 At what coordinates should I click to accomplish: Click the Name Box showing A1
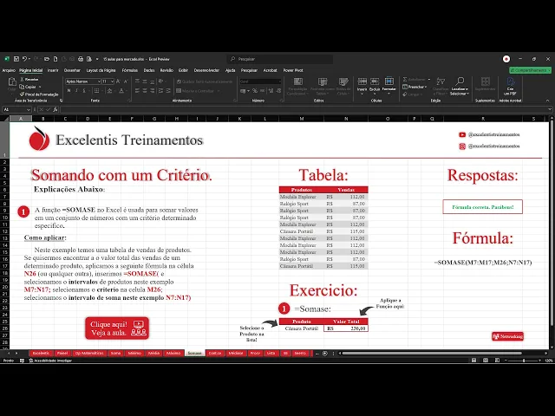(x=16, y=110)
